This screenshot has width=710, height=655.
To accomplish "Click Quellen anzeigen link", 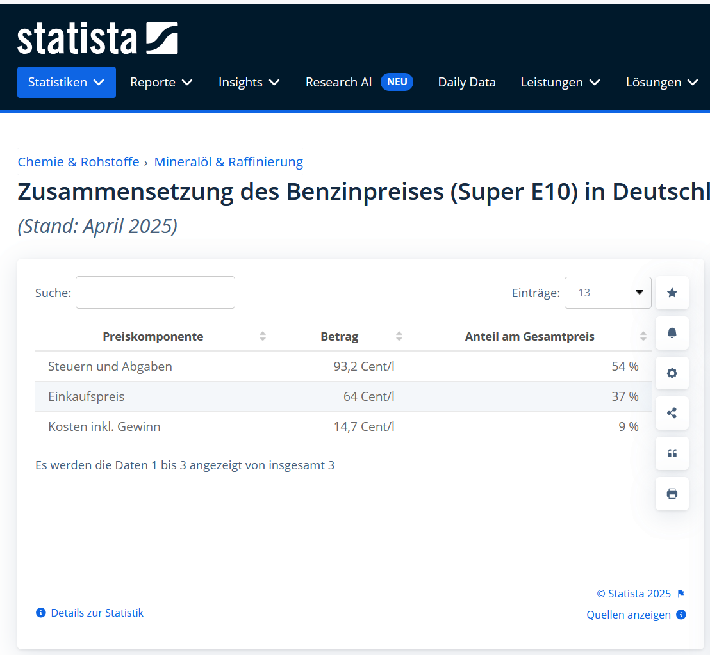I will pos(629,615).
